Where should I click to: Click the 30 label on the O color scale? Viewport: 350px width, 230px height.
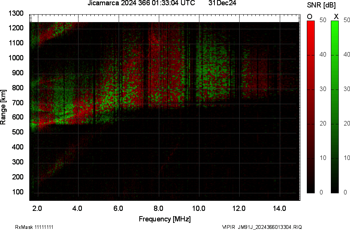pyautogui.click(x=323, y=89)
